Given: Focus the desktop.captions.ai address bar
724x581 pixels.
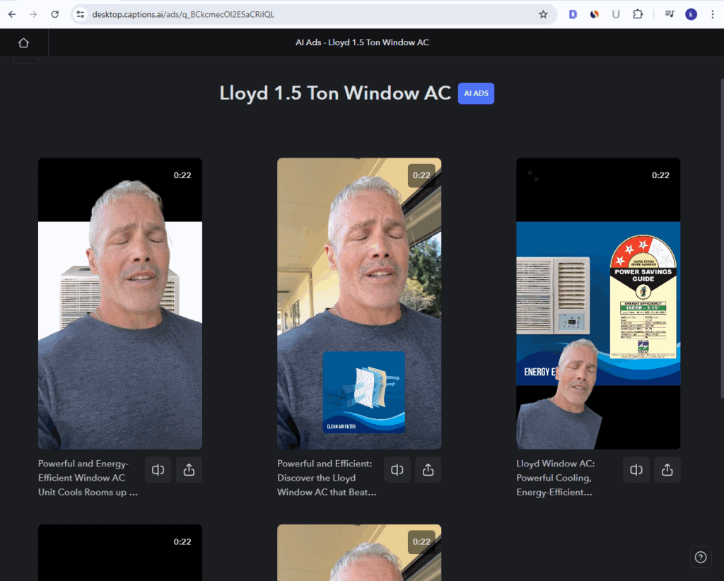Looking at the screenshot, I should 313,14.
